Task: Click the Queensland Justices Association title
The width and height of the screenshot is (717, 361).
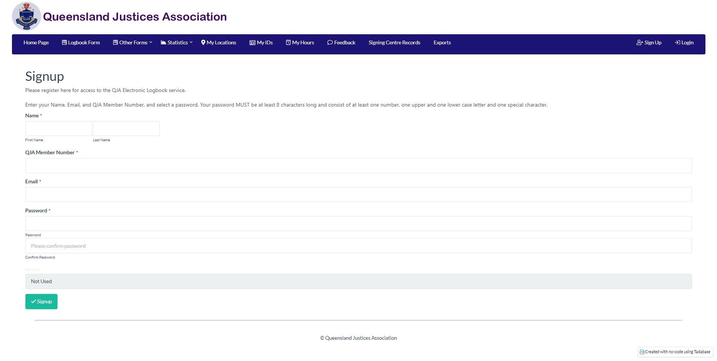Action: [x=135, y=17]
